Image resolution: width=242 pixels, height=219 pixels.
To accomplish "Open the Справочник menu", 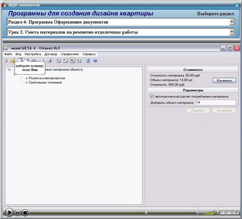I will (70, 54).
